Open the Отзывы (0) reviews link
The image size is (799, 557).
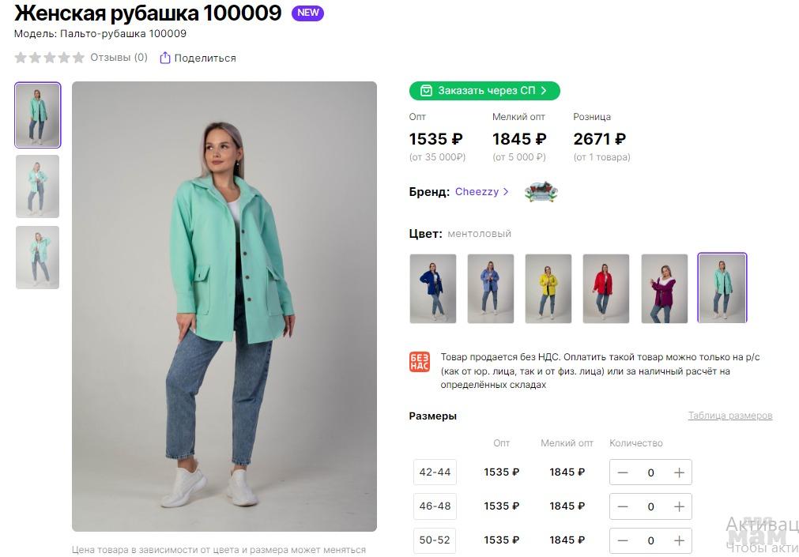[x=119, y=57]
